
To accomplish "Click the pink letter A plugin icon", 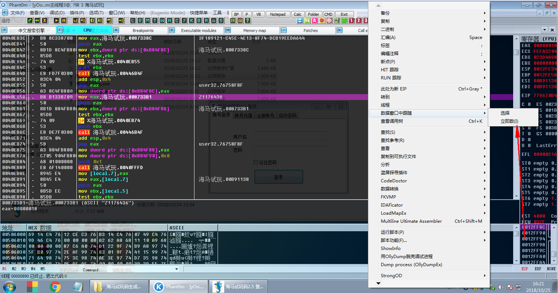I will (x=314, y=21).
